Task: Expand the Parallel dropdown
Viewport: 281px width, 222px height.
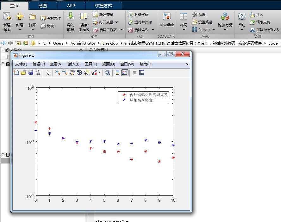Action: [x=213, y=30]
